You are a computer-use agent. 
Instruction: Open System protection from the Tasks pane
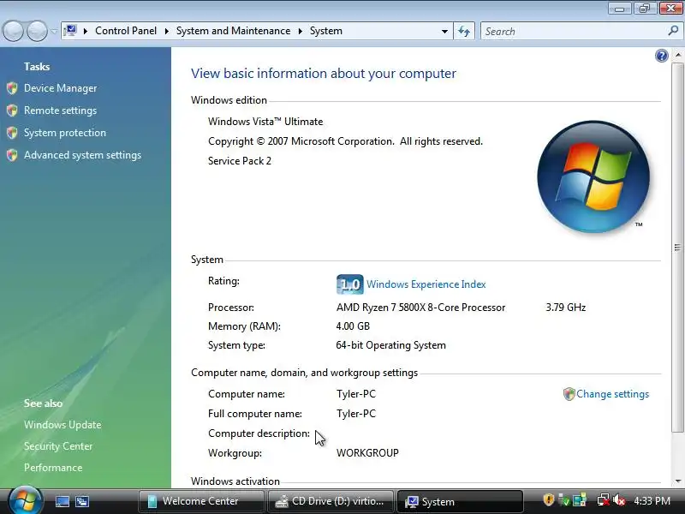click(65, 133)
